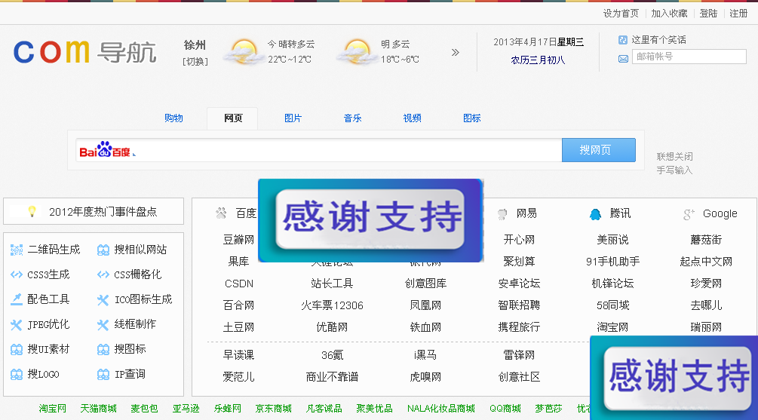Select the 购物 search tab
This screenshot has width=758, height=420.
coord(173,118)
